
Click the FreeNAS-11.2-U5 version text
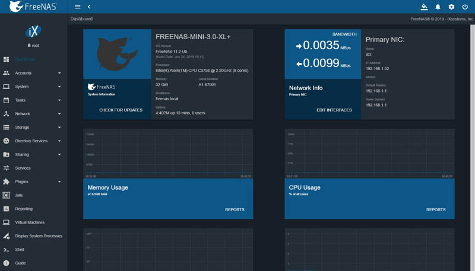point(171,52)
